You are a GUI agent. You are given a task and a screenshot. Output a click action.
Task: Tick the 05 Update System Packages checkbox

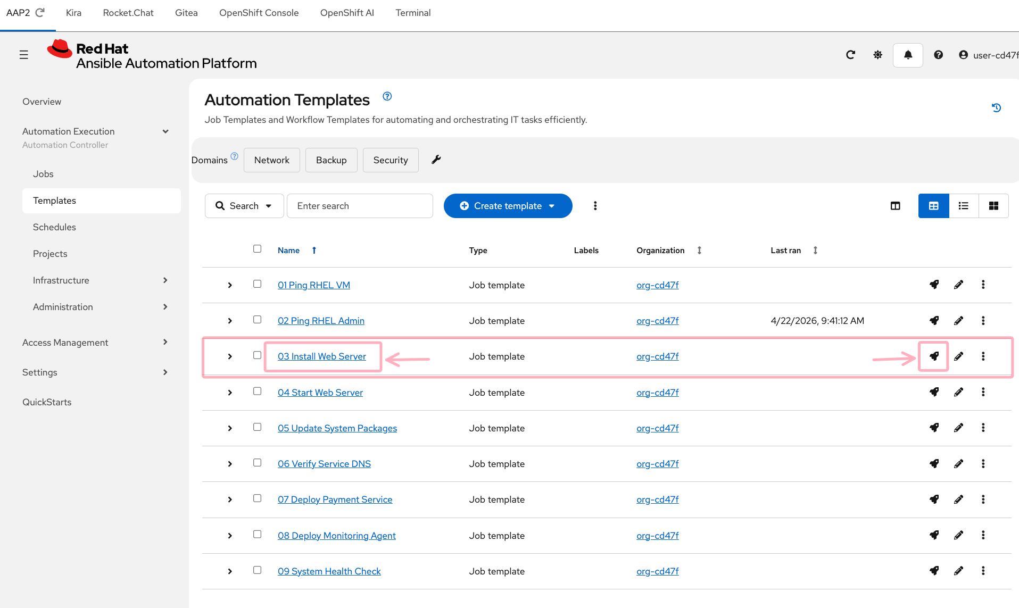tap(257, 427)
